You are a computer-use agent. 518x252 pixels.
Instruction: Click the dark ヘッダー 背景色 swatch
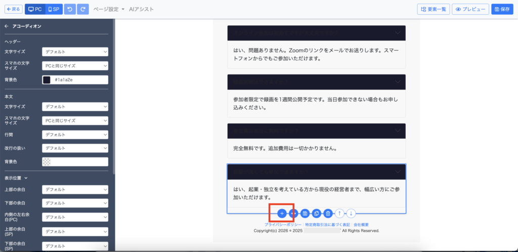pyautogui.click(x=47, y=80)
